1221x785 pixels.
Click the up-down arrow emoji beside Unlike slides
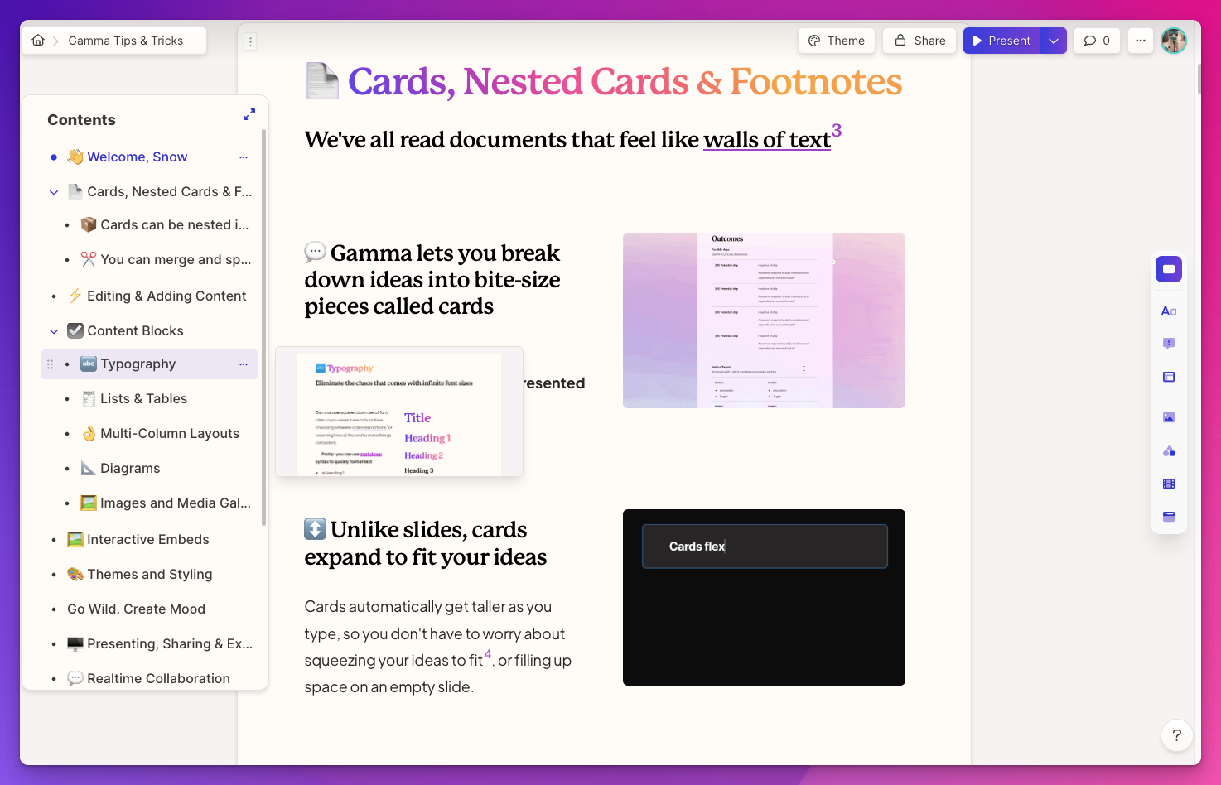click(315, 528)
